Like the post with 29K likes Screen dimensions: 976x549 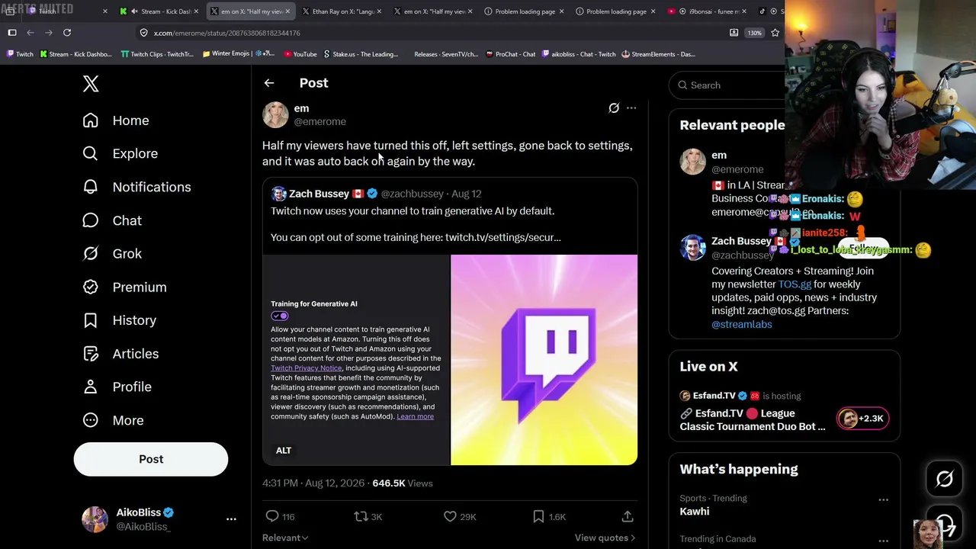[x=450, y=516]
